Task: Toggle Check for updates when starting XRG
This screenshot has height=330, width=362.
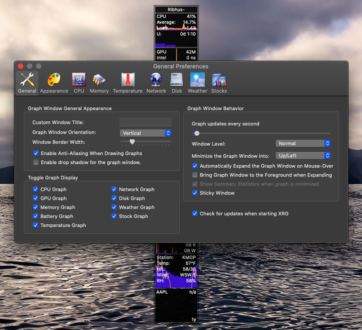Action: point(195,214)
